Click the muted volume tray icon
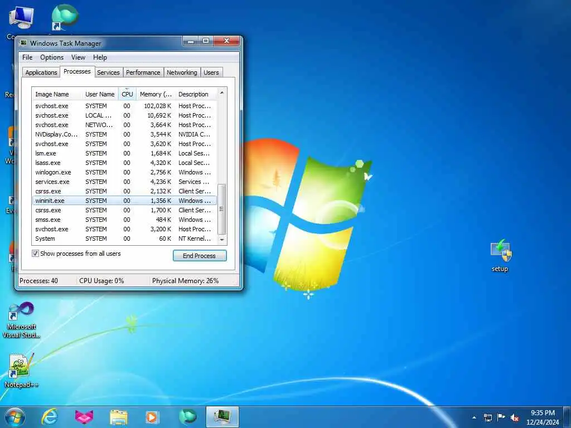Viewport: 571px width, 428px height. point(515,417)
